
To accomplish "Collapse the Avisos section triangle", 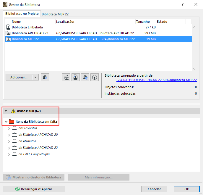I will pos(6,111).
